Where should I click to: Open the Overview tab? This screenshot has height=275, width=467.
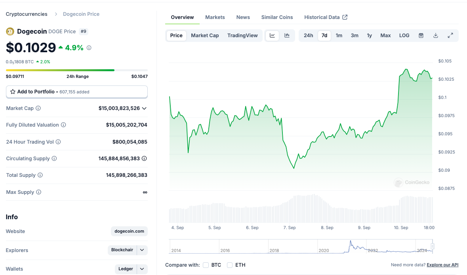point(182,17)
